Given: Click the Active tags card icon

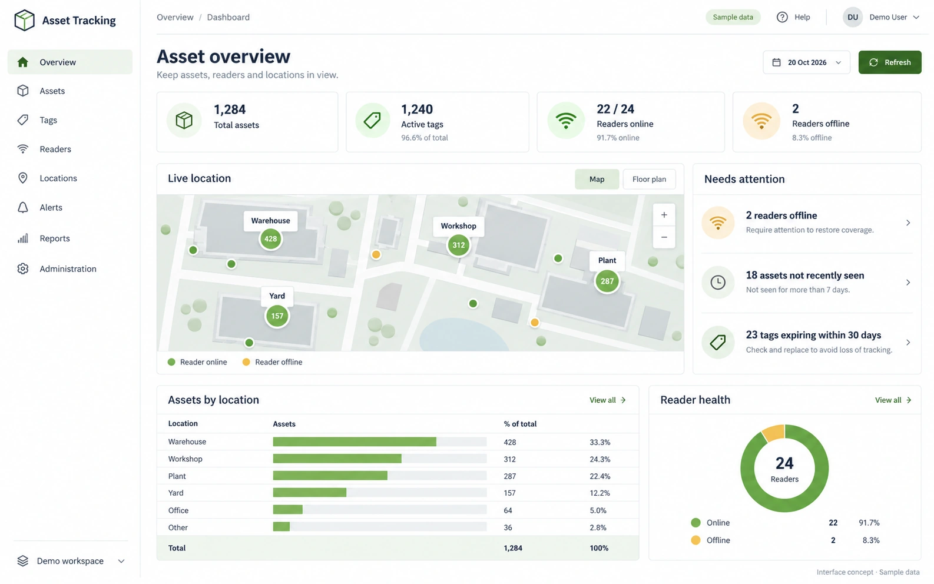Looking at the screenshot, I should (x=372, y=121).
